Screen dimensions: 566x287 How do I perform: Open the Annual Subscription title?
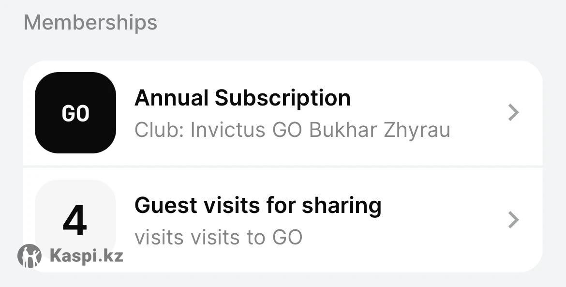(x=242, y=98)
